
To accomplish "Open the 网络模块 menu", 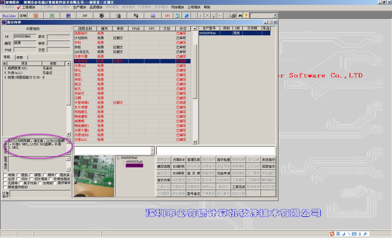I will pos(177,7).
